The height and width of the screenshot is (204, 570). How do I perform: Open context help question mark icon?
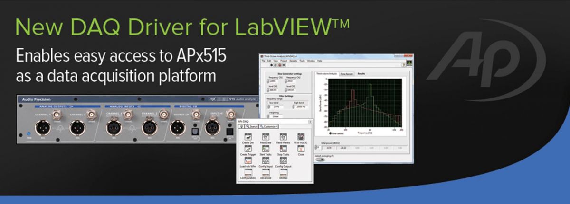point(404,65)
